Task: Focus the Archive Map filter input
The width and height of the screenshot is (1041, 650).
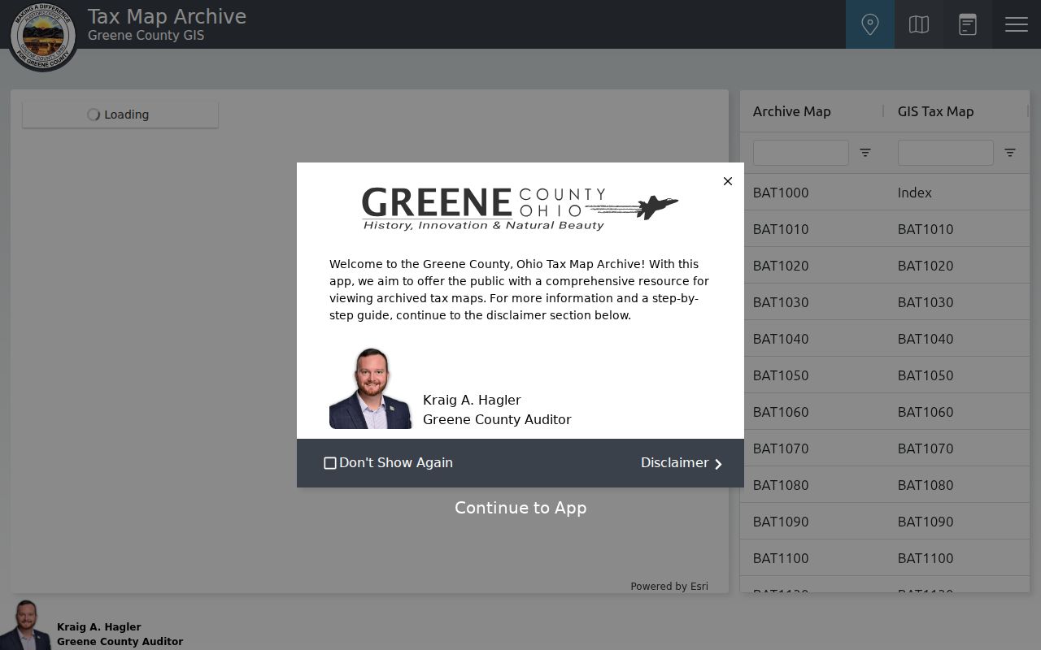Action: point(801,153)
